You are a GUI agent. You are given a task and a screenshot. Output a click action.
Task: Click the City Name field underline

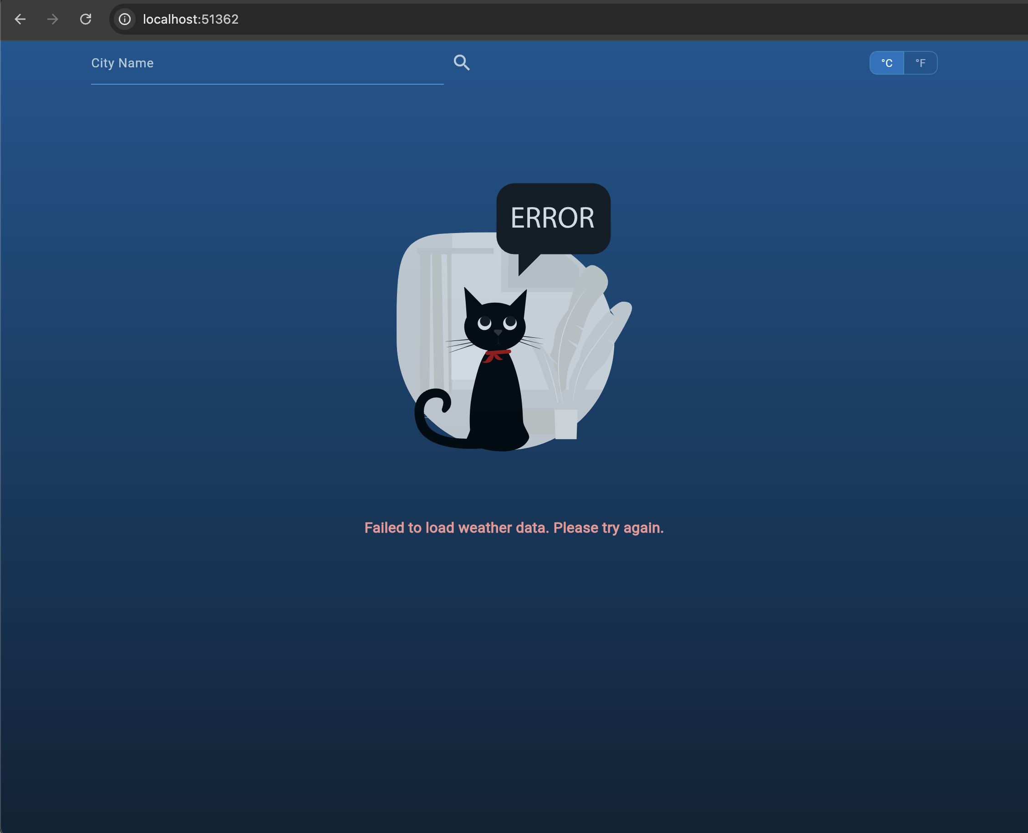click(x=266, y=84)
